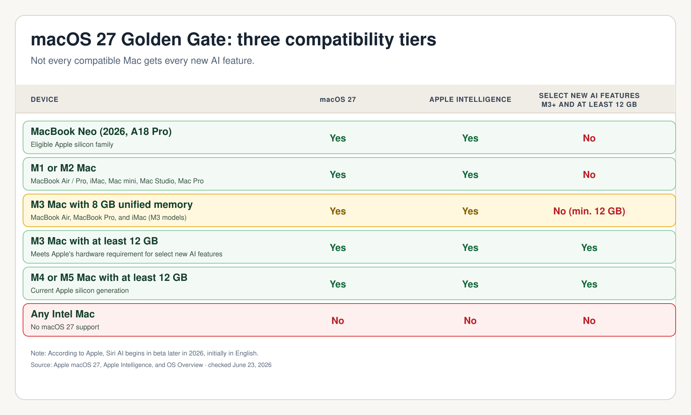This screenshot has height=415, width=691.
Task: Click Apple Intelligence 'Yes' in M4 or M5 row
Action: 470,284
